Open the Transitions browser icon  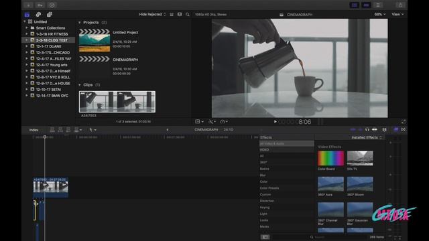(404, 129)
